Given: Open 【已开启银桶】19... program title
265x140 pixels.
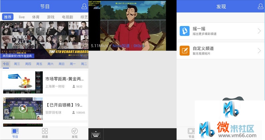Looking at the screenshot, I should point(64,105).
